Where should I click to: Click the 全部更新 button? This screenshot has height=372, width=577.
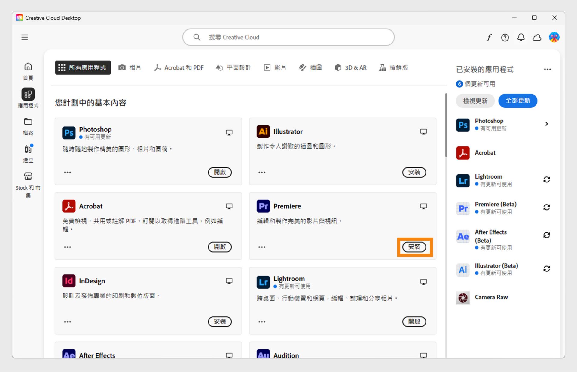[518, 100]
